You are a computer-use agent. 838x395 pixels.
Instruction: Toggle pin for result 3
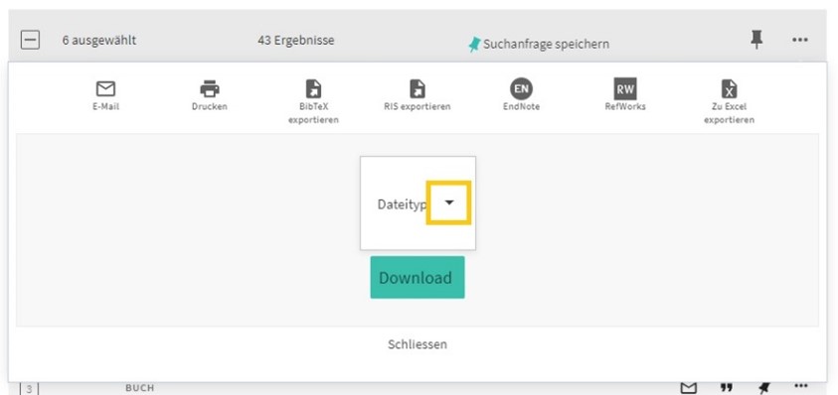click(764, 387)
